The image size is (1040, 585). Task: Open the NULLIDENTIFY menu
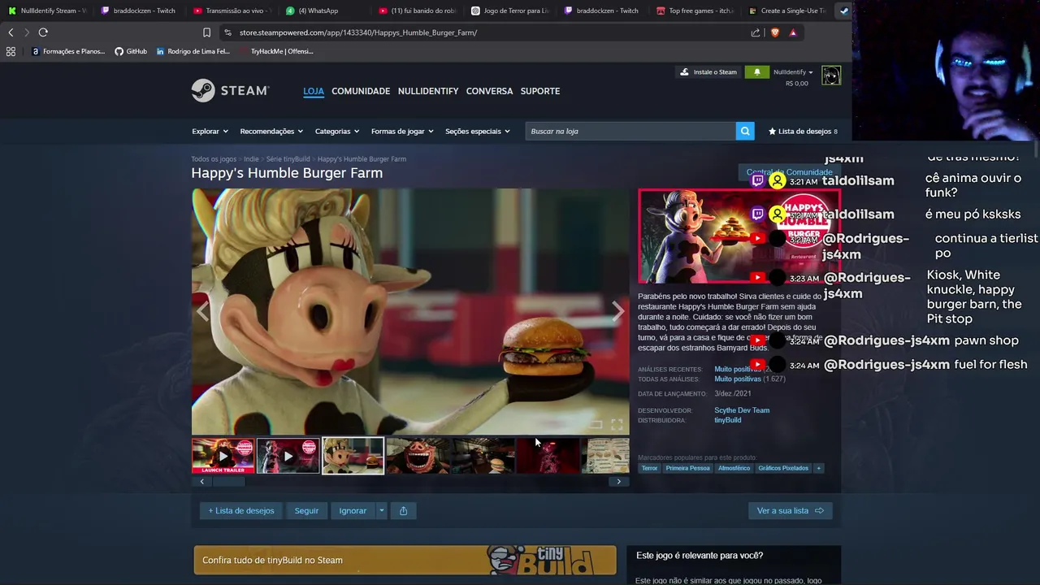(428, 91)
